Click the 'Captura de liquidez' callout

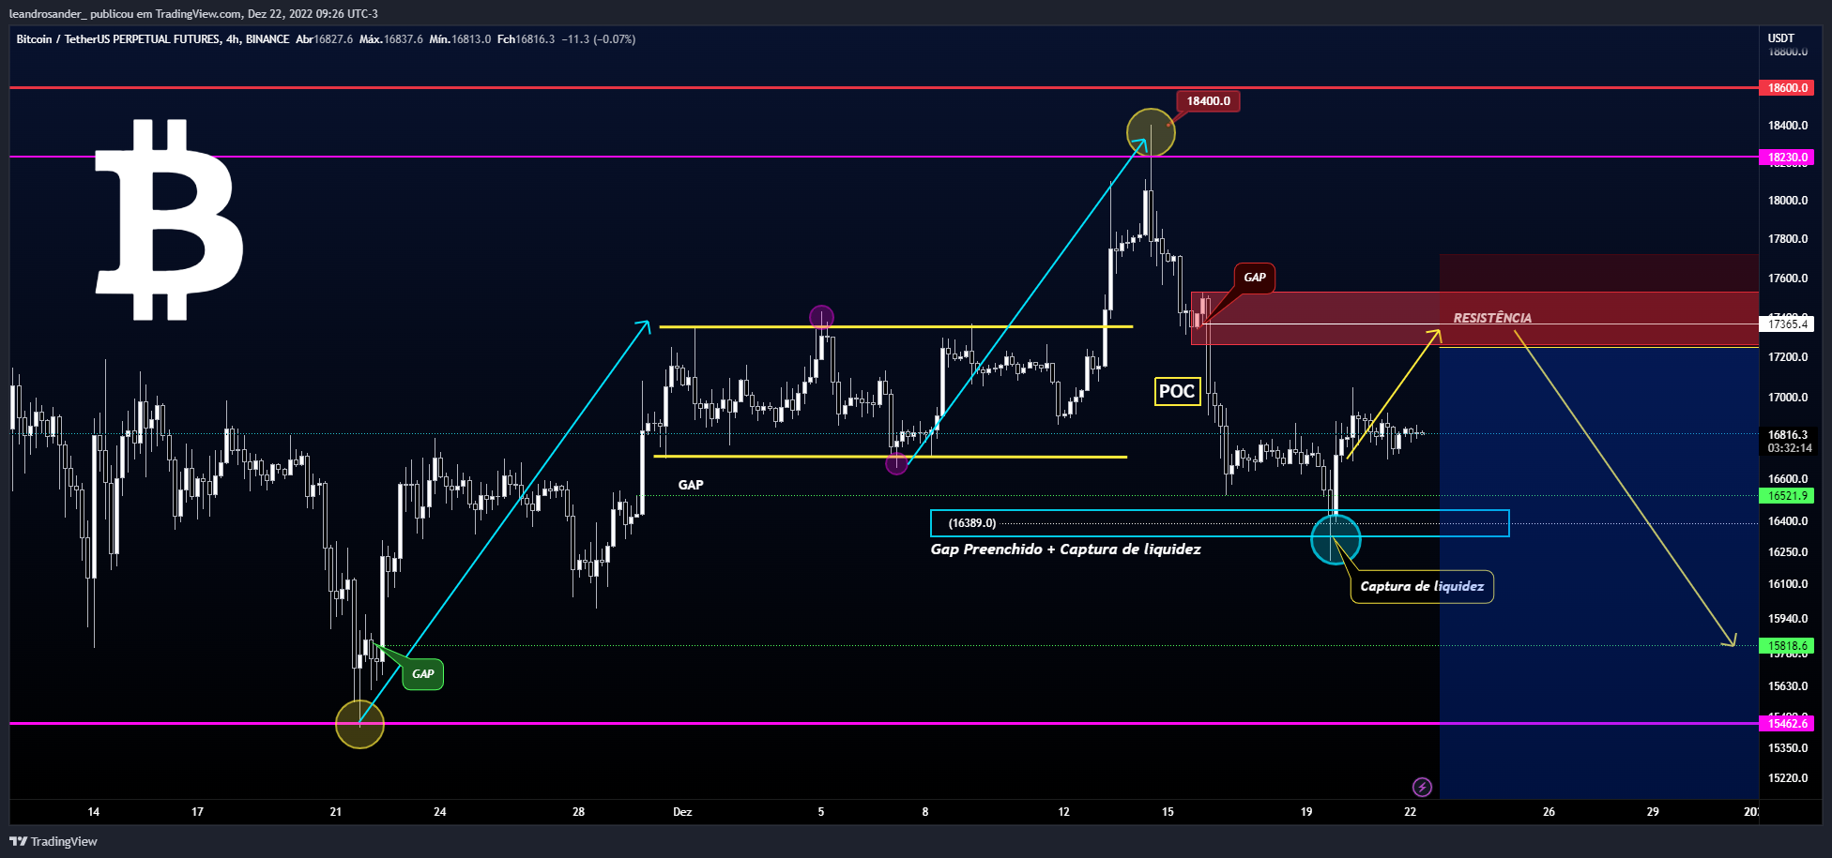1422,587
